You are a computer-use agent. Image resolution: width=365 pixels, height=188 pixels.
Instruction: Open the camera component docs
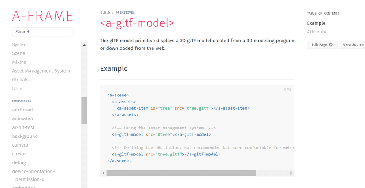click(20, 145)
